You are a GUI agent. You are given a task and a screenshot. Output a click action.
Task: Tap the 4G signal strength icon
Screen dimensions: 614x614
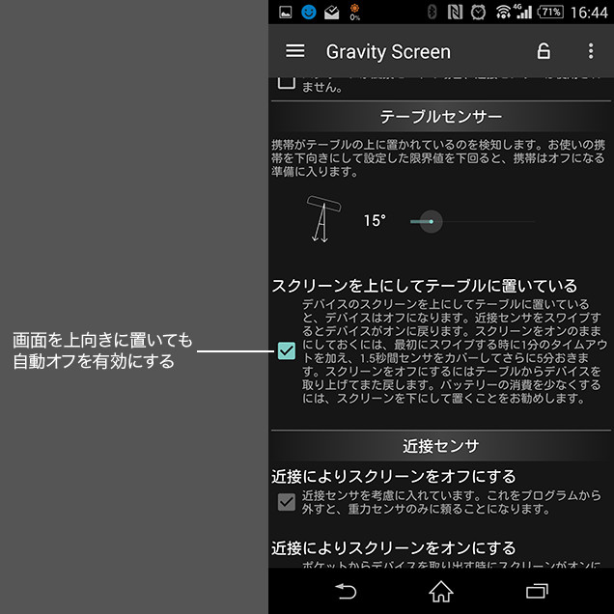coord(523,12)
